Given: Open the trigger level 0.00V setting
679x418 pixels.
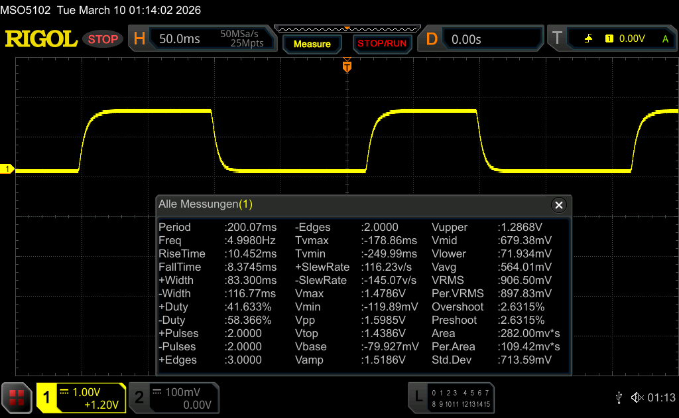Looking at the screenshot, I should click(x=631, y=39).
